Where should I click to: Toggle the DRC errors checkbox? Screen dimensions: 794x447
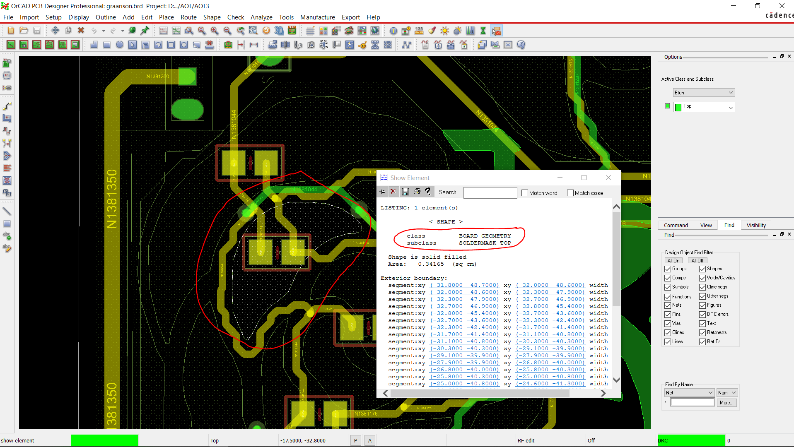(702, 315)
